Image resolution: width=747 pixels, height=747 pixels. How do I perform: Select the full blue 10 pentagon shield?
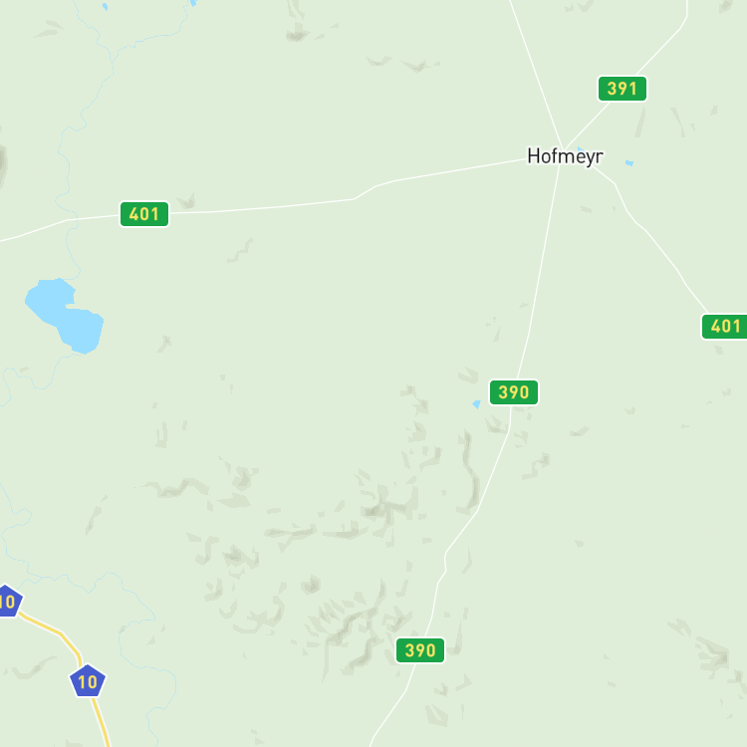tap(88, 681)
